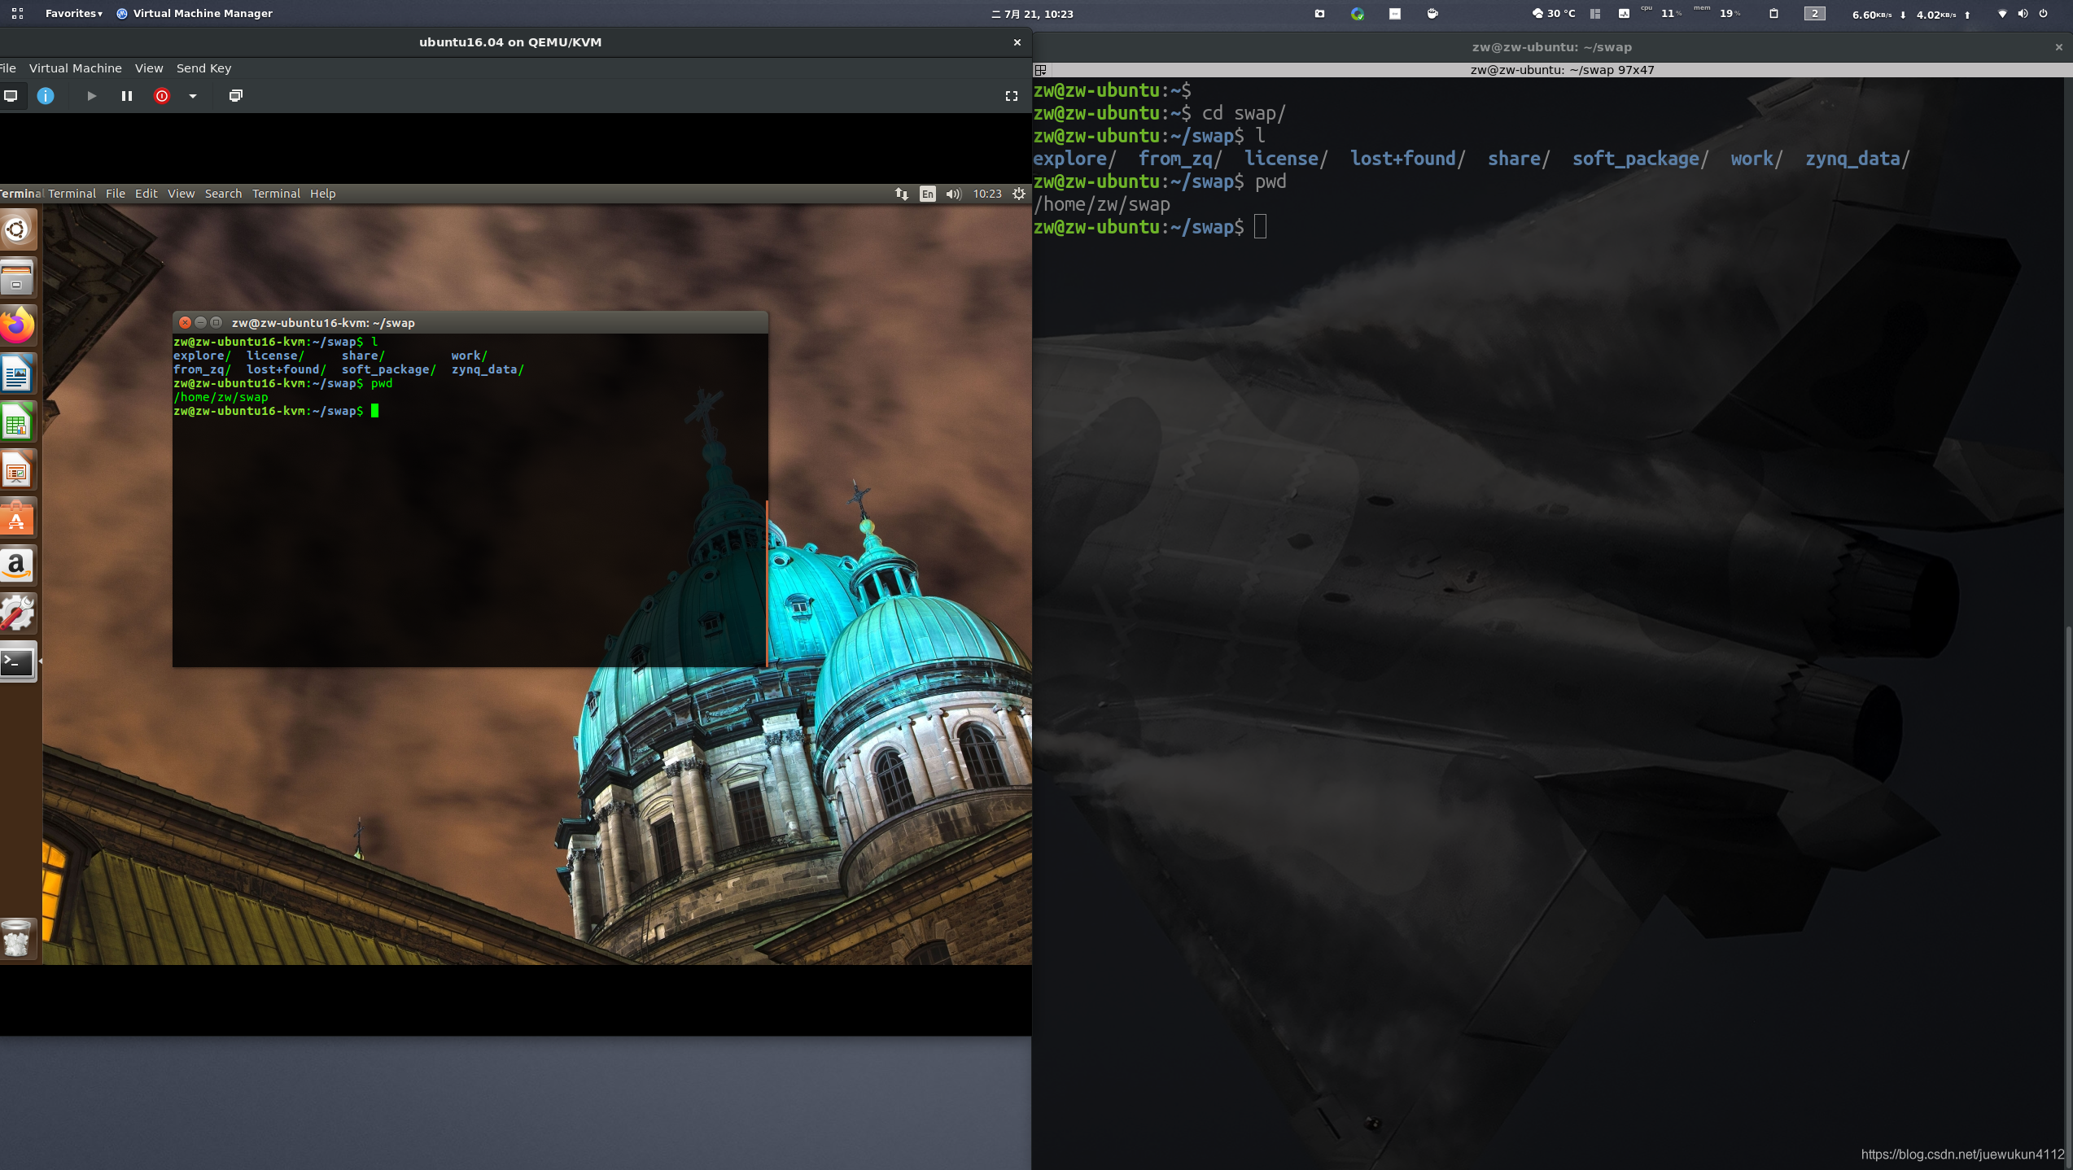Click the Run virtual machine play button
The width and height of the screenshot is (2073, 1170).
tap(91, 96)
